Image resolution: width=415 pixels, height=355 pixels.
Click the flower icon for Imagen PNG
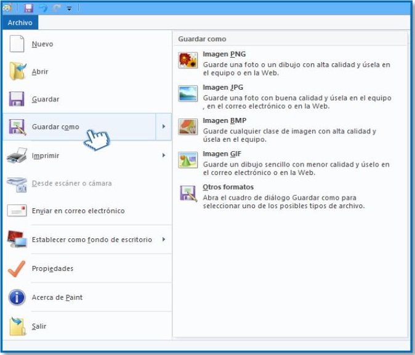188,60
